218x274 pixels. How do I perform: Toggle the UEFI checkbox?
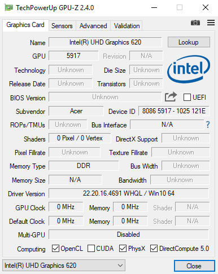[x=187, y=98]
